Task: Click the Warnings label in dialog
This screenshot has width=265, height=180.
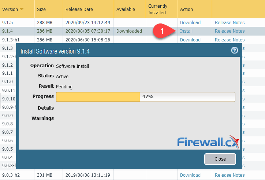Action: pos(42,118)
